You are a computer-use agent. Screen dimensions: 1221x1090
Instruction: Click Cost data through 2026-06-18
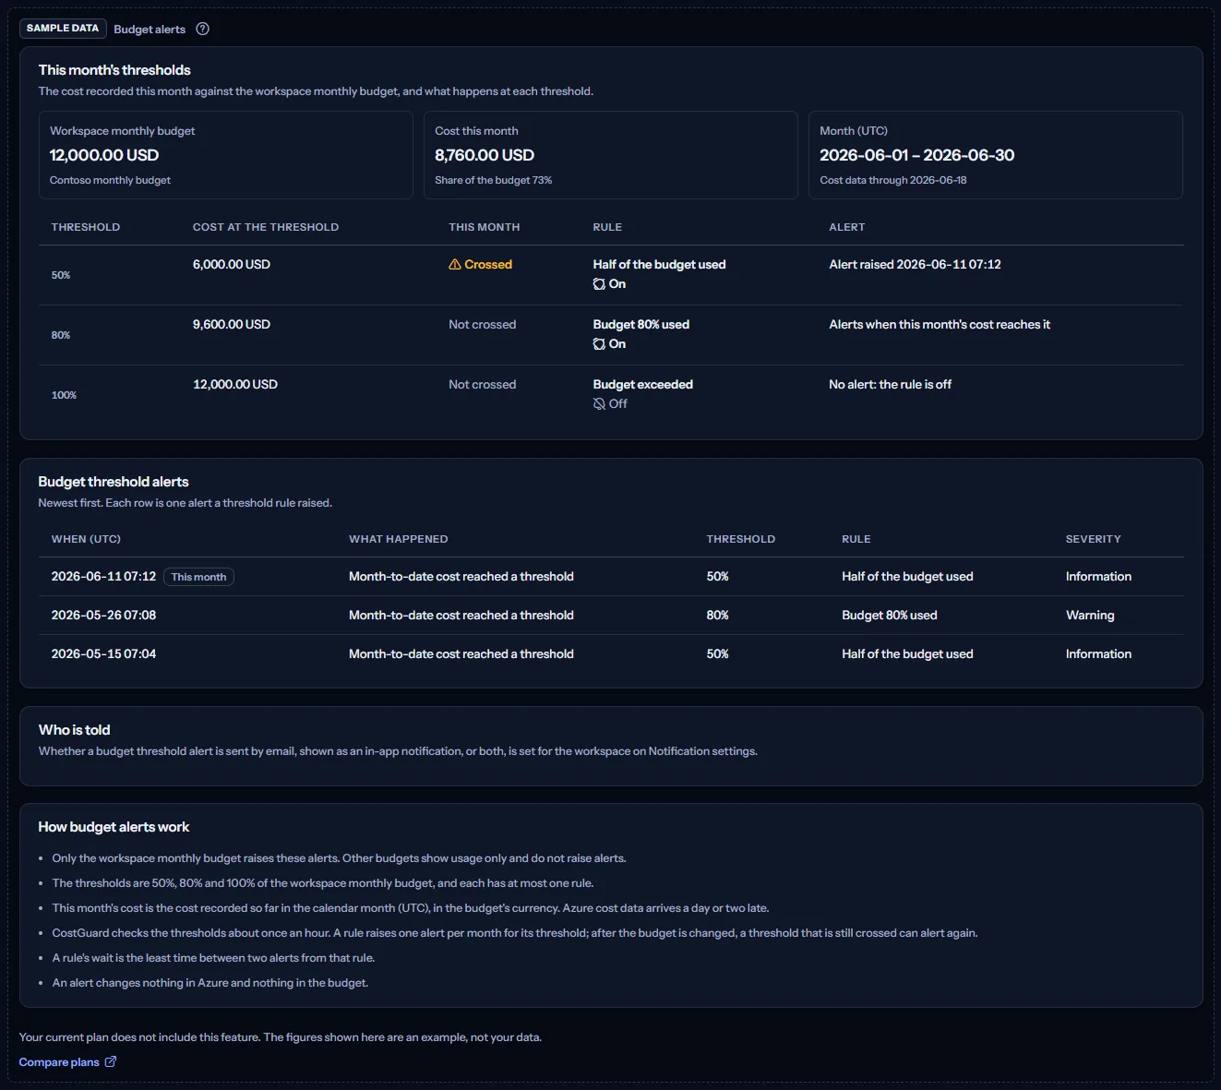(x=893, y=180)
